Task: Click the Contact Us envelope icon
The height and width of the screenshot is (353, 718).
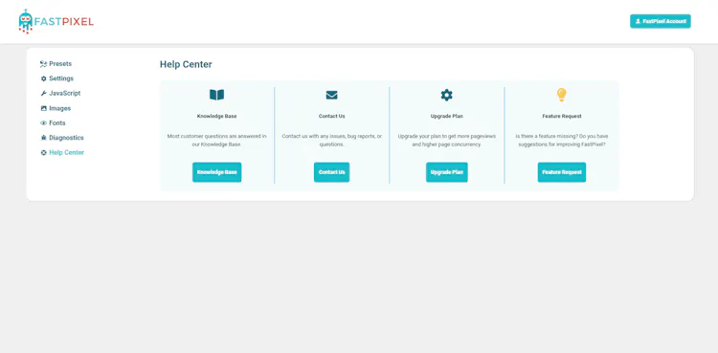Action: point(331,95)
